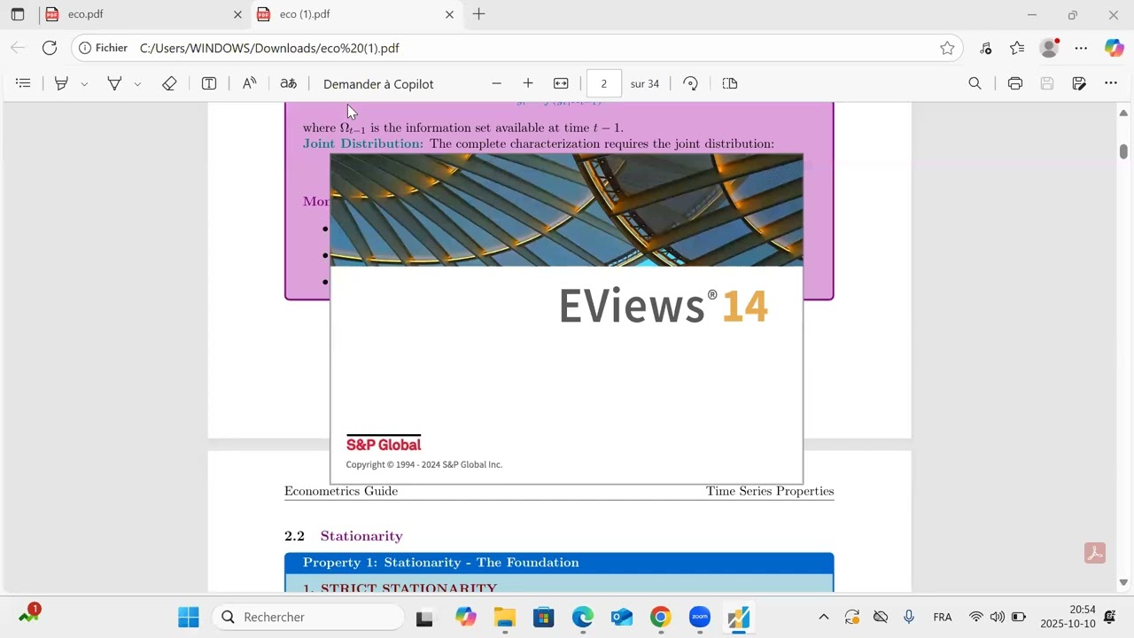Image resolution: width=1134 pixels, height=638 pixels.
Task: Switch the PDF page view layout
Action: (x=730, y=83)
